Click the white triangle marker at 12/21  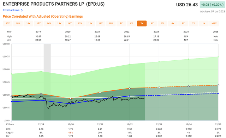coord(100,92)
